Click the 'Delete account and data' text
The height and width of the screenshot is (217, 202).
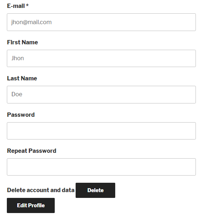point(41,190)
